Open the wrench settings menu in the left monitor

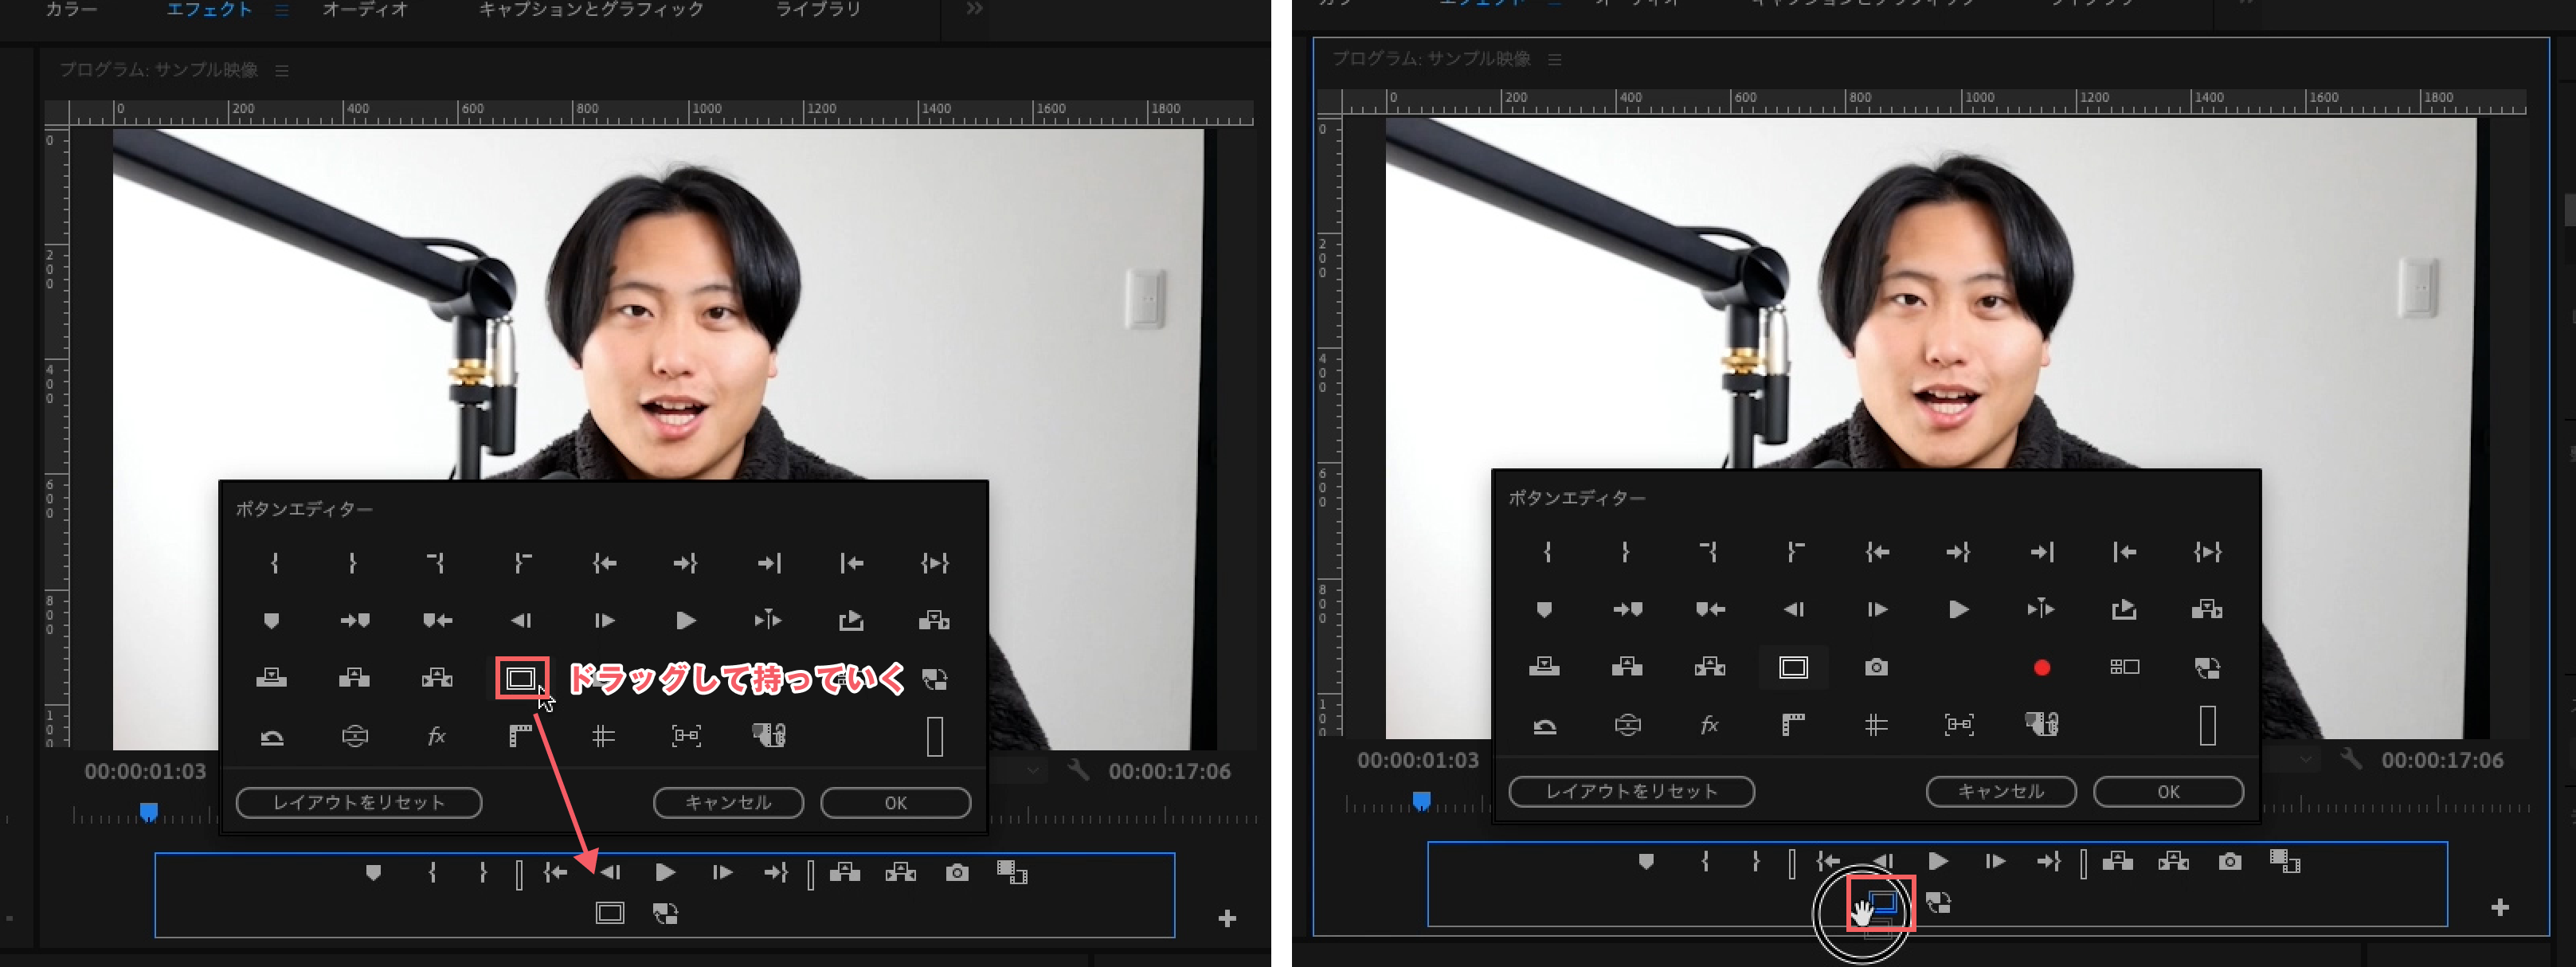[x=1078, y=770]
